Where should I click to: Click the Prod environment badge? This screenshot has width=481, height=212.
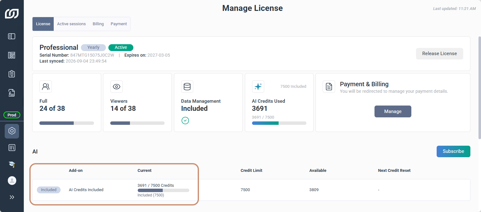tap(12, 115)
